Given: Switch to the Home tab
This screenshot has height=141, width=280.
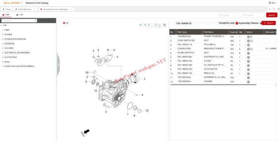Looking at the screenshot, I should click(x=7, y=9).
